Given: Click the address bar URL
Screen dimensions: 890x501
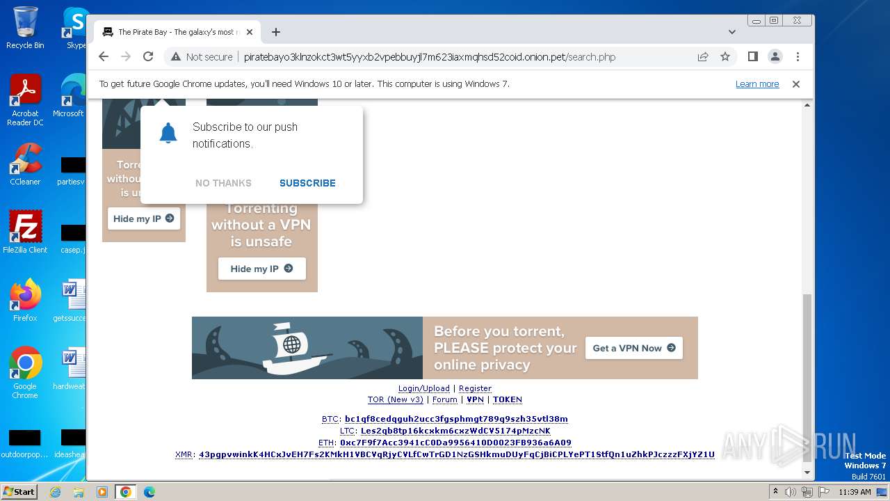Looking at the screenshot, I should coord(429,57).
